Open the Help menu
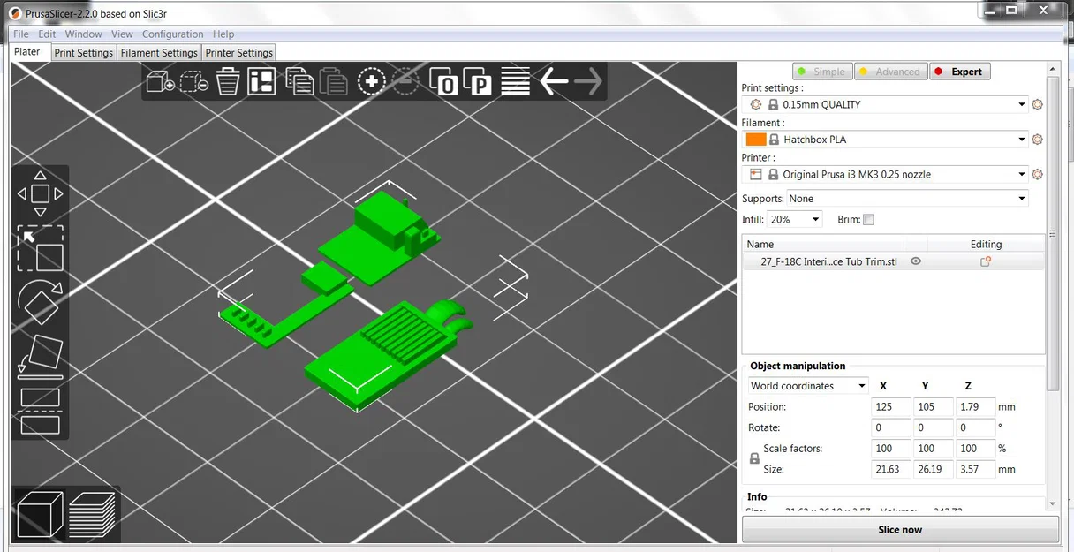 click(x=224, y=34)
